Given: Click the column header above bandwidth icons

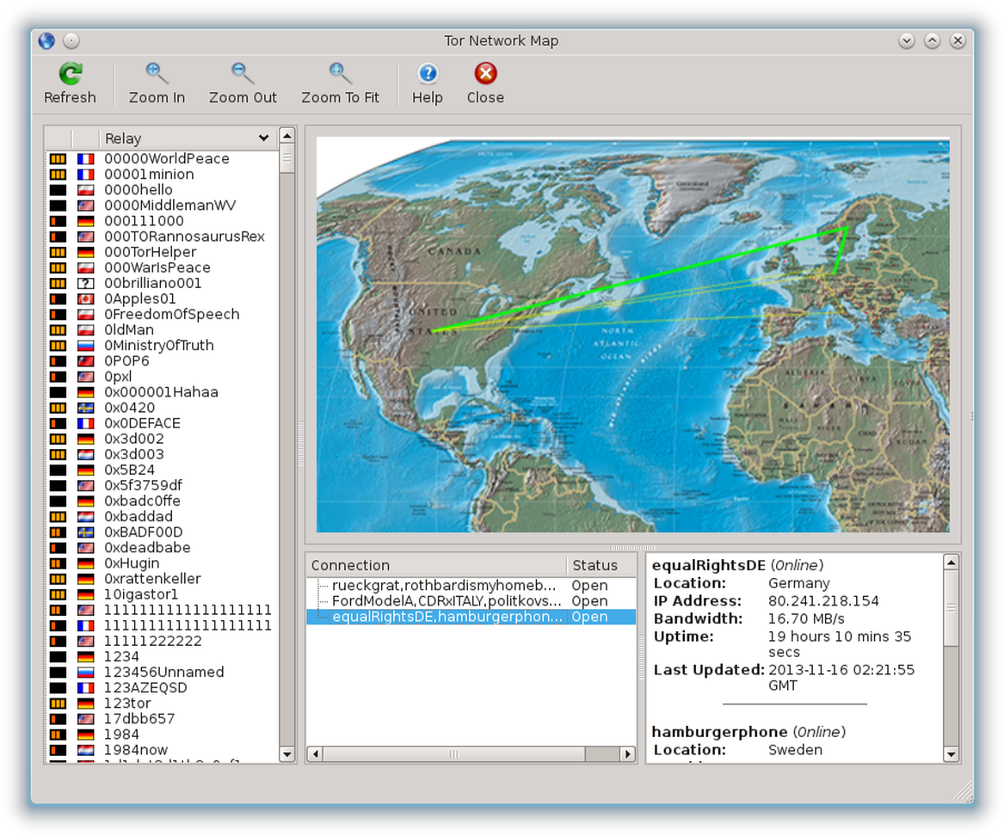Looking at the screenshot, I should tap(59, 138).
